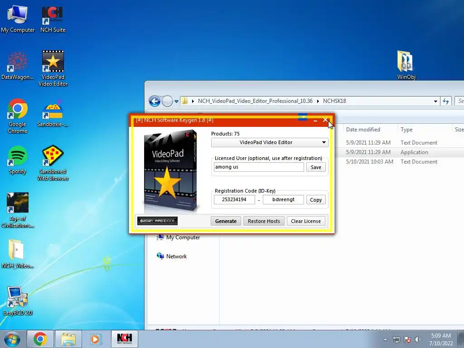
Task: Open the VideoPad Video Editor product dropdown
Action: tap(270, 142)
